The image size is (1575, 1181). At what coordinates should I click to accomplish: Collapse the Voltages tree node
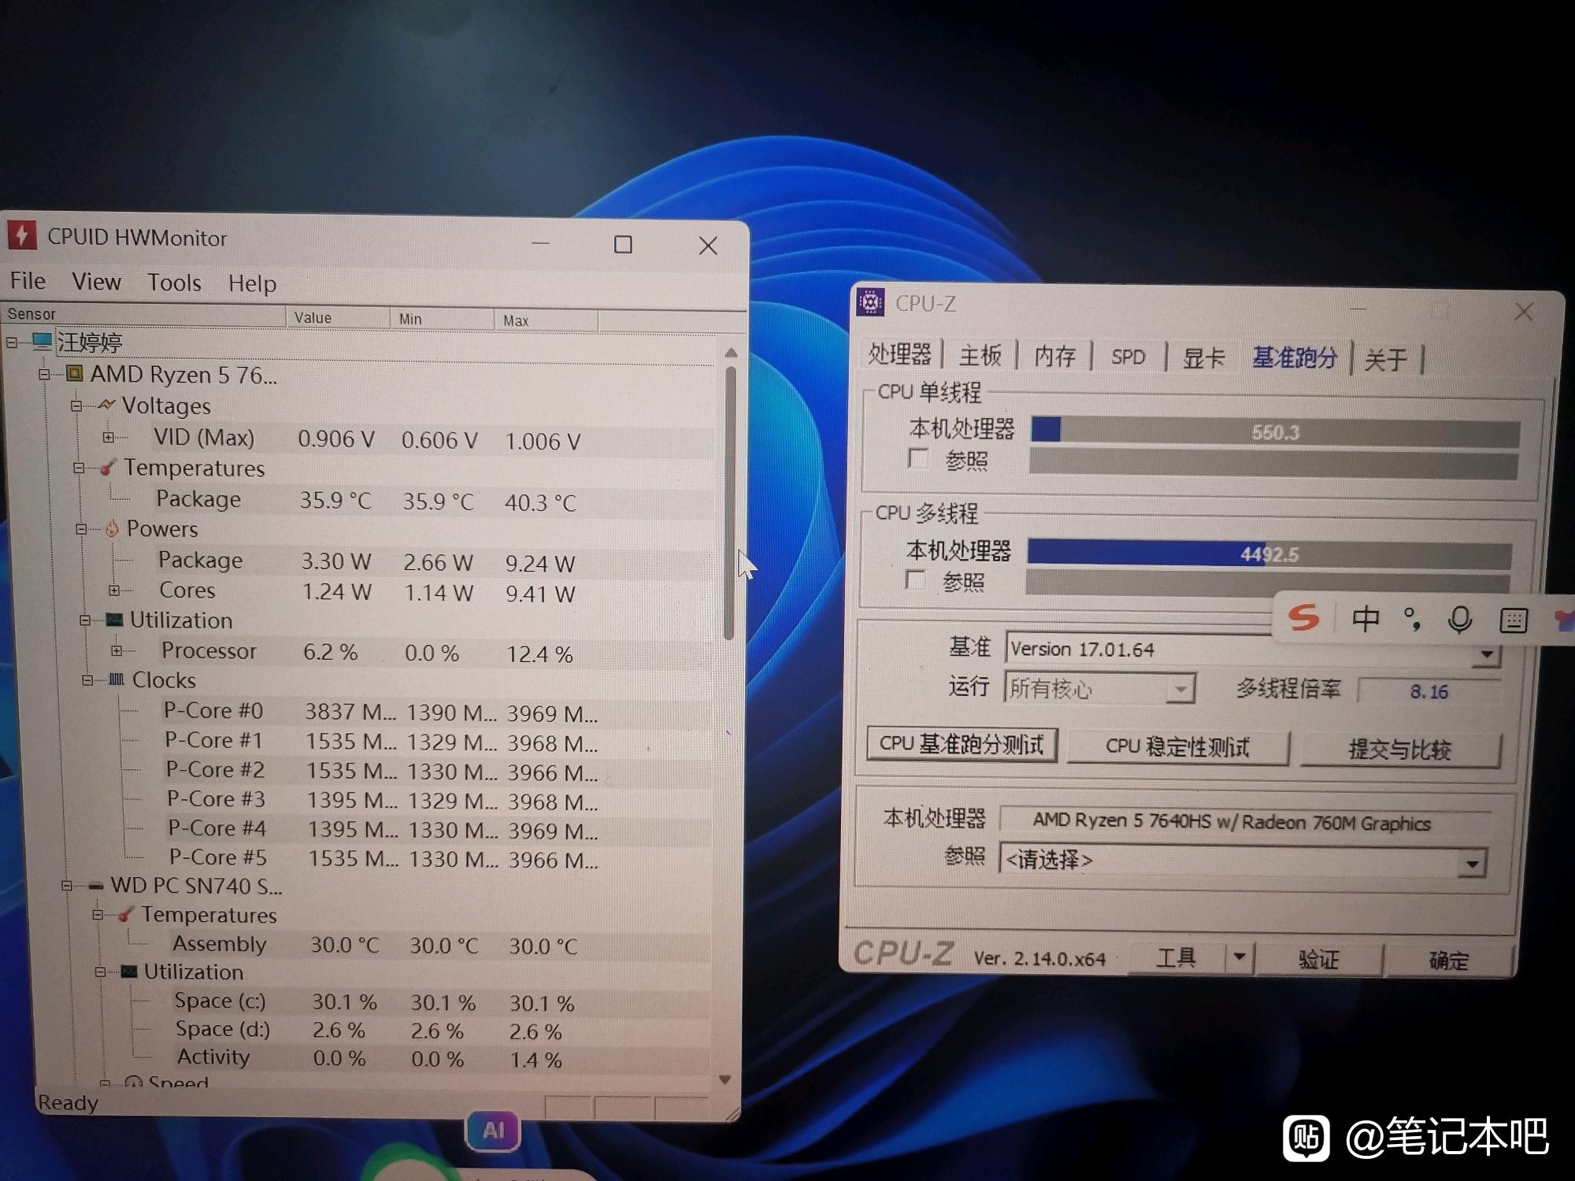pos(76,406)
